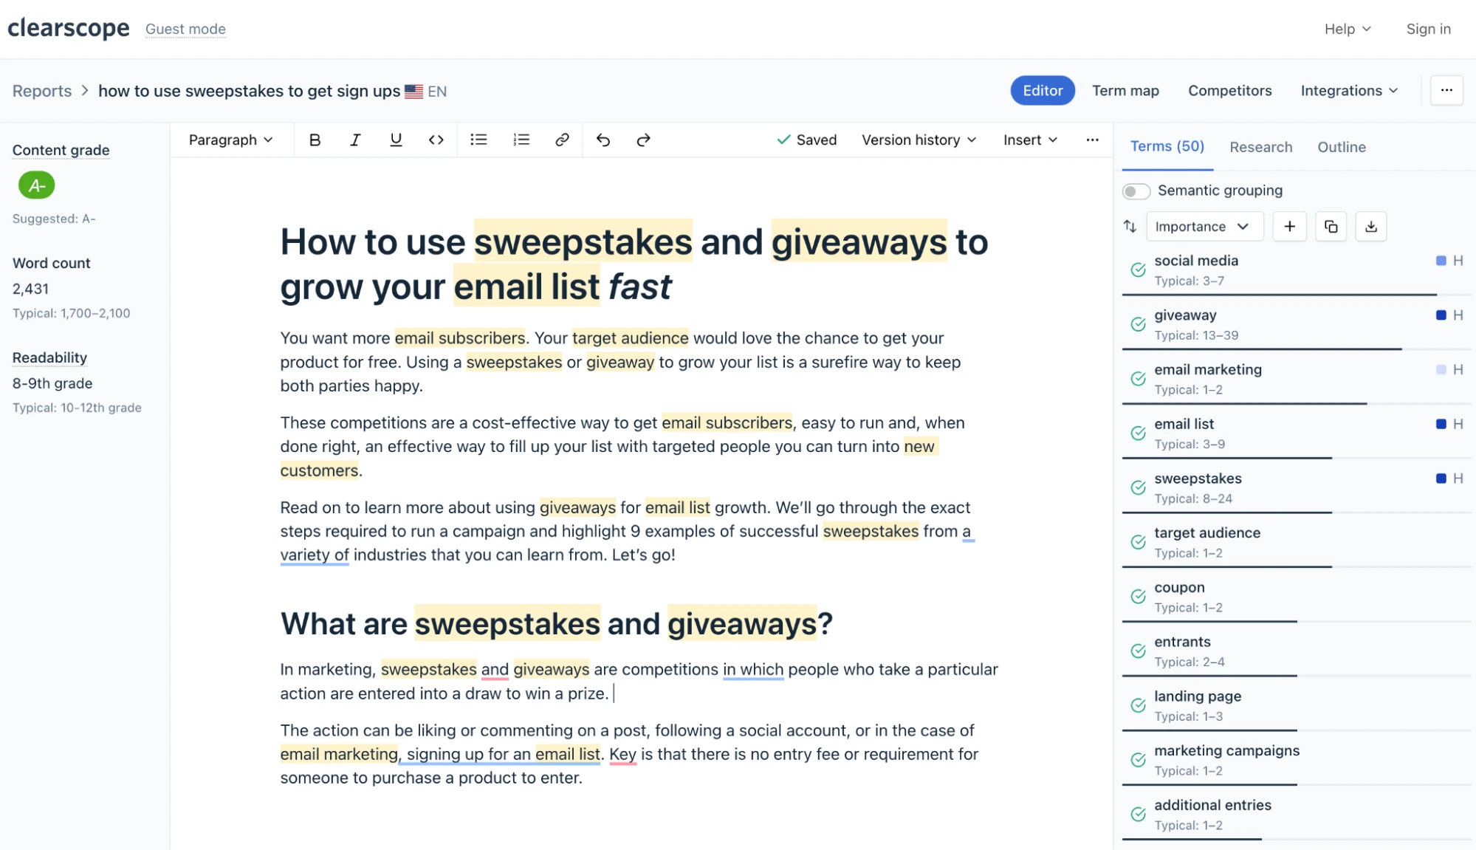Click the hyperlink insert icon
1476x850 pixels.
coord(562,139)
